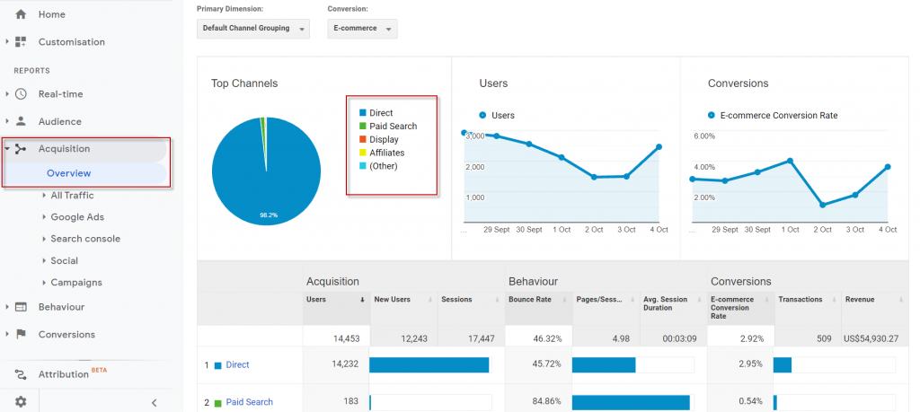
Task: Open the E-commerce conversion dropdown
Action: (362, 29)
